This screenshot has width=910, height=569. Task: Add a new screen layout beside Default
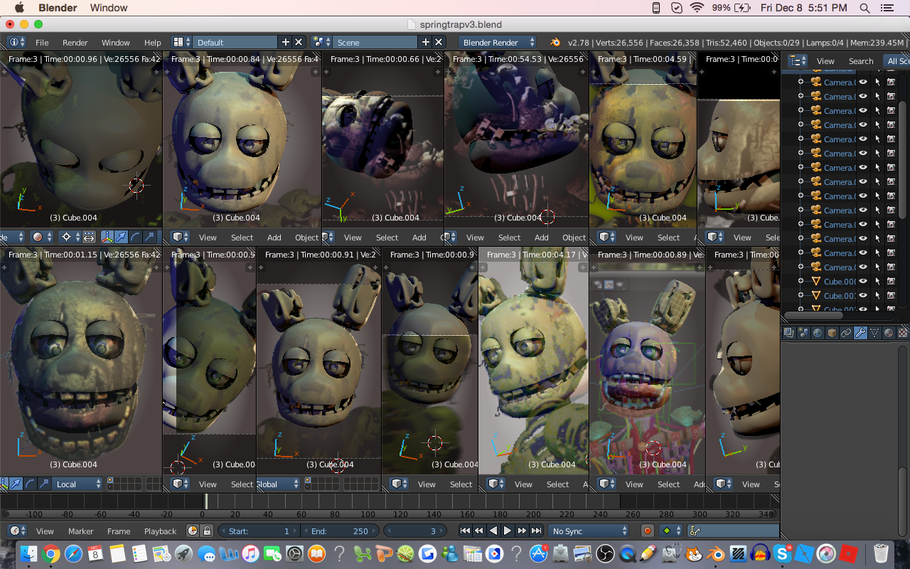click(x=285, y=42)
